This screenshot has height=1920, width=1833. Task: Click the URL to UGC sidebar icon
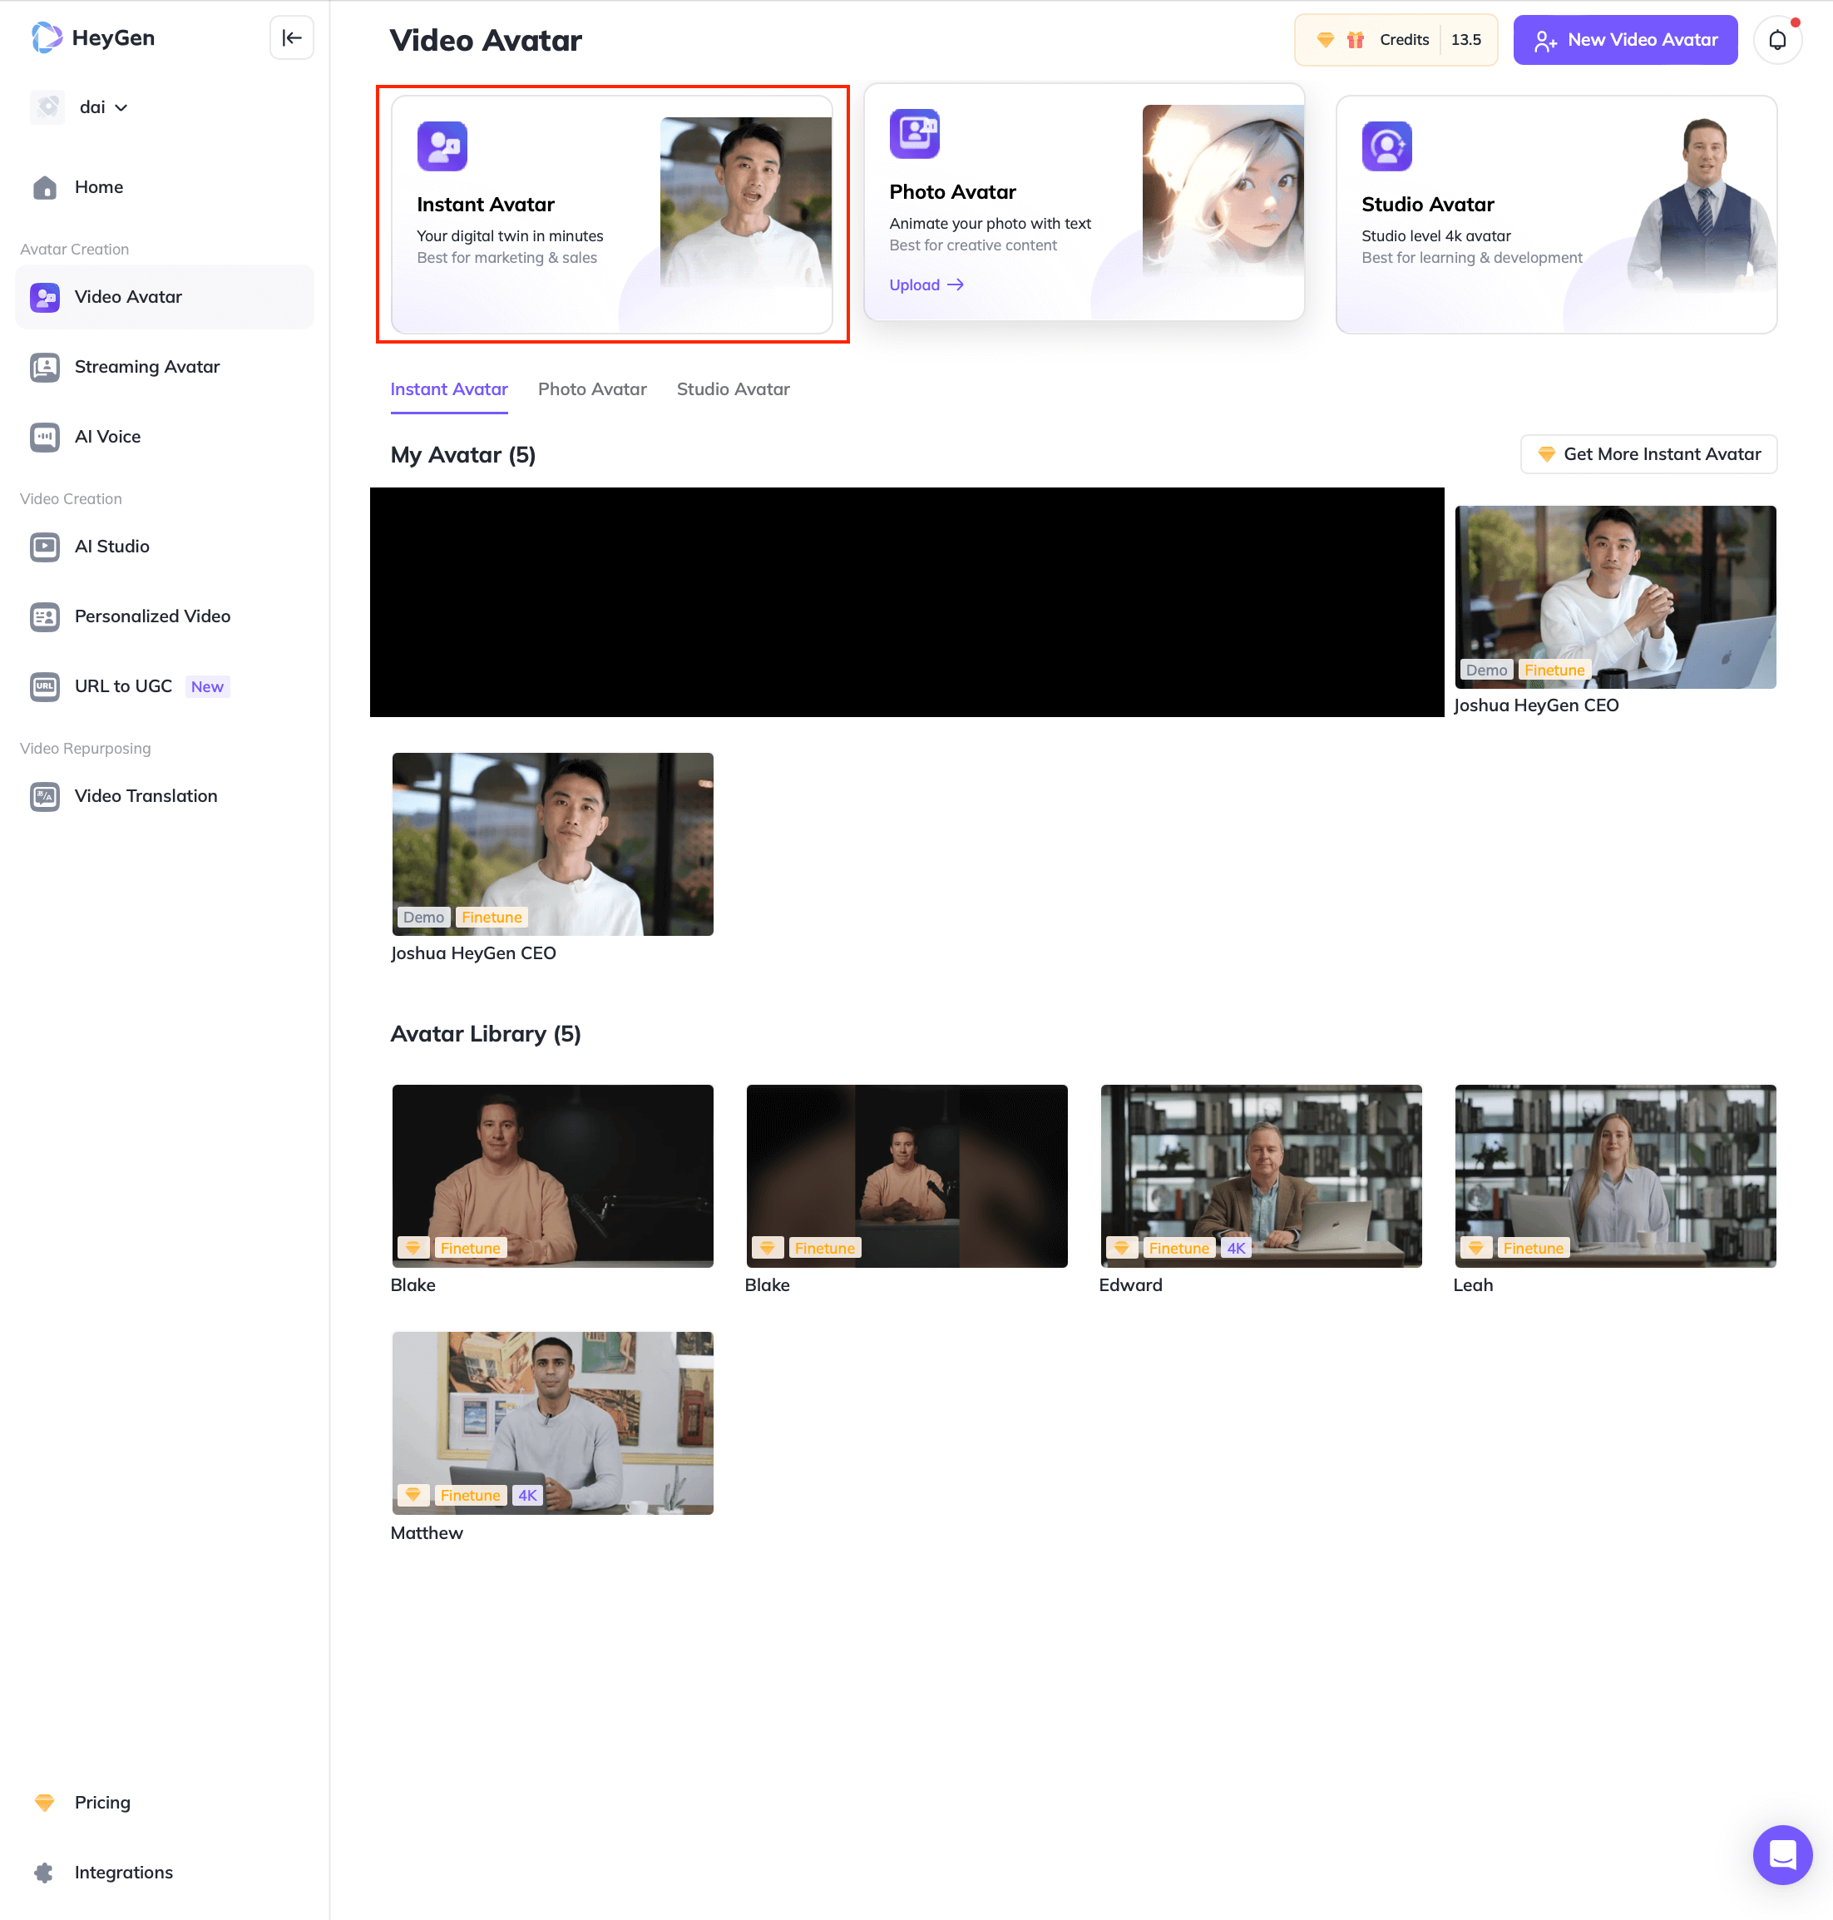[45, 686]
